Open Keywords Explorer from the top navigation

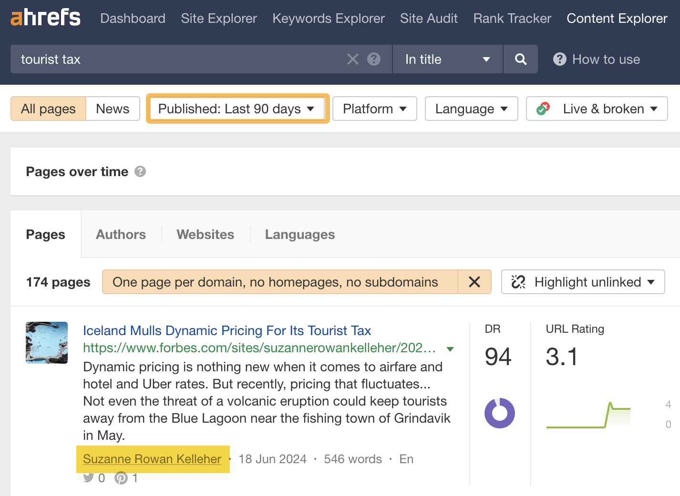coord(328,18)
